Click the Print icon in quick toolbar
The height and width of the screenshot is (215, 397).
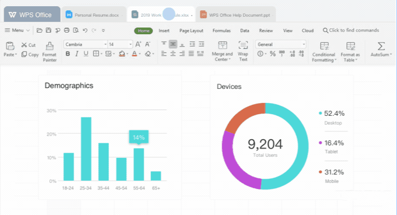click(x=66, y=31)
